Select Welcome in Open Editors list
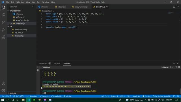The width and height of the screenshot is (181, 102). [x=20, y=14]
